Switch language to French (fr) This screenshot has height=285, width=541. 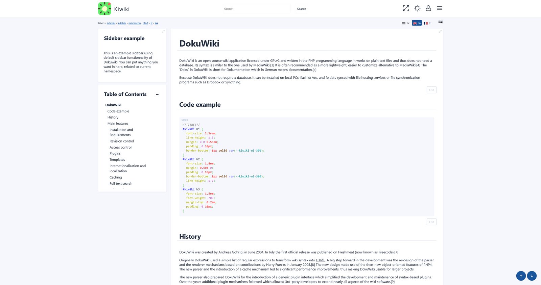coord(427,23)
